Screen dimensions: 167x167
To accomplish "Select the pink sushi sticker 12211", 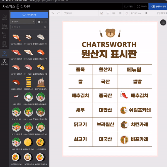I will [28, 67].
